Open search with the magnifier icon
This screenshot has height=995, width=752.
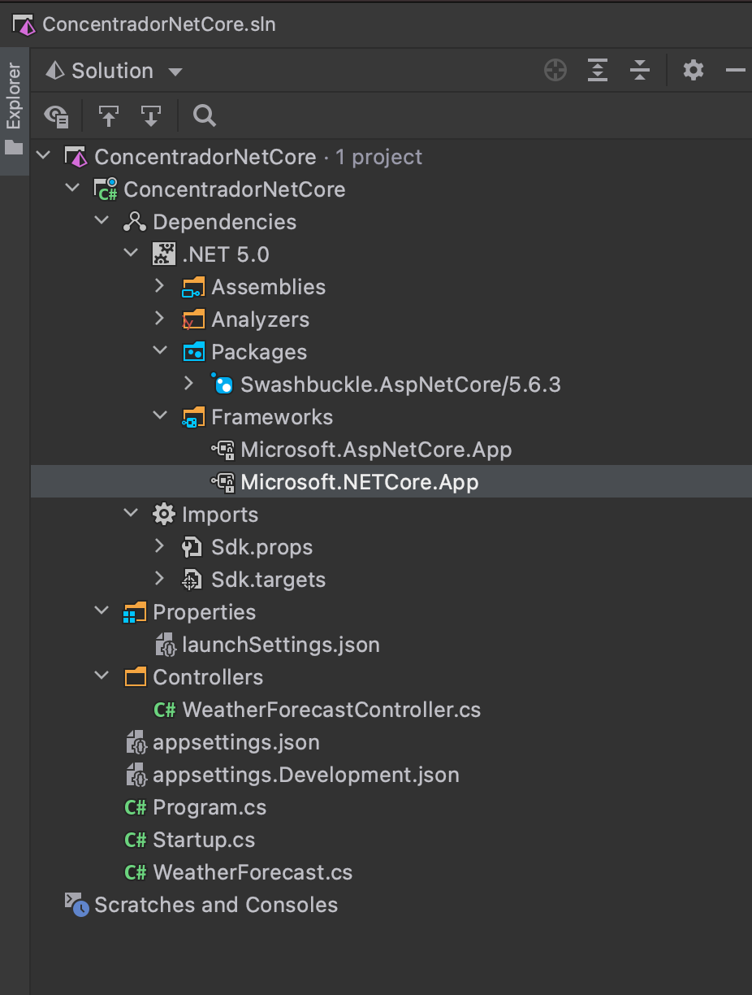point(203,115)
